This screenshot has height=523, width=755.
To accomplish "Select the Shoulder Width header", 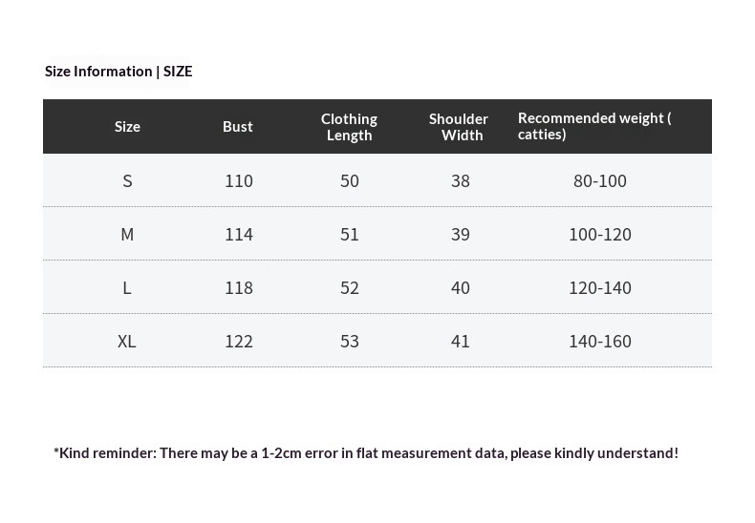I will tap(459, 127).
